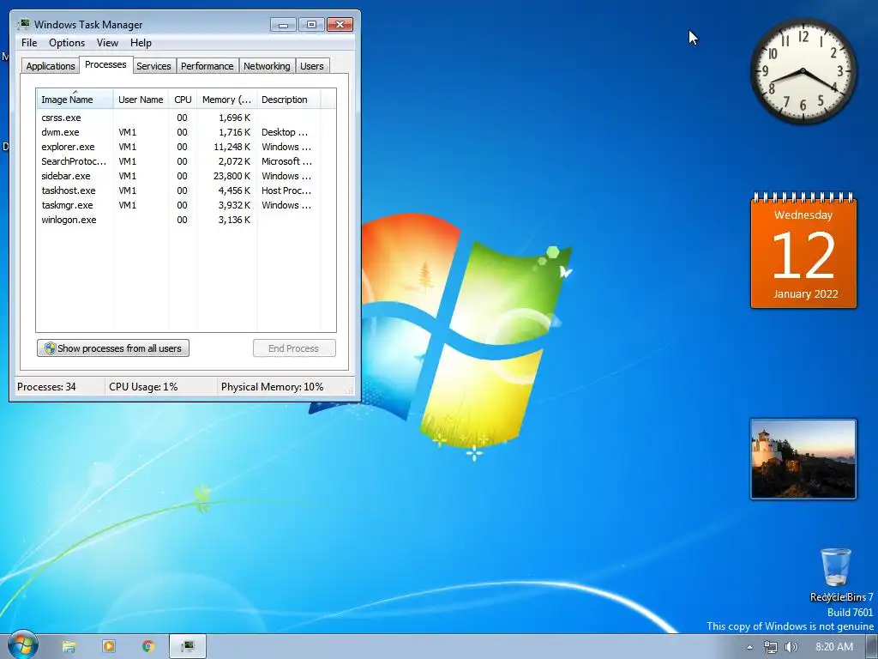The image size is (878, 659).
Task: Select the dwm.exe process row
Action: (x=178, y=132)
